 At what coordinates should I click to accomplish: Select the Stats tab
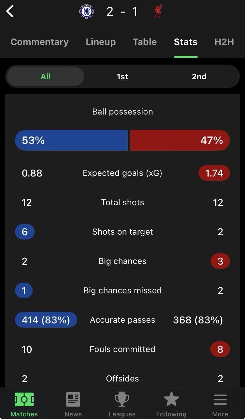point(186,42)
